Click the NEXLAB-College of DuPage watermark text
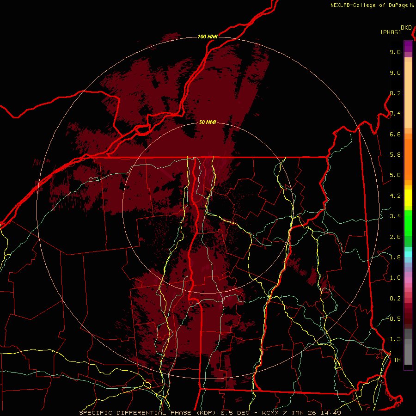The height and width of the screenshot is (416, 416). [x=369, y=5]
